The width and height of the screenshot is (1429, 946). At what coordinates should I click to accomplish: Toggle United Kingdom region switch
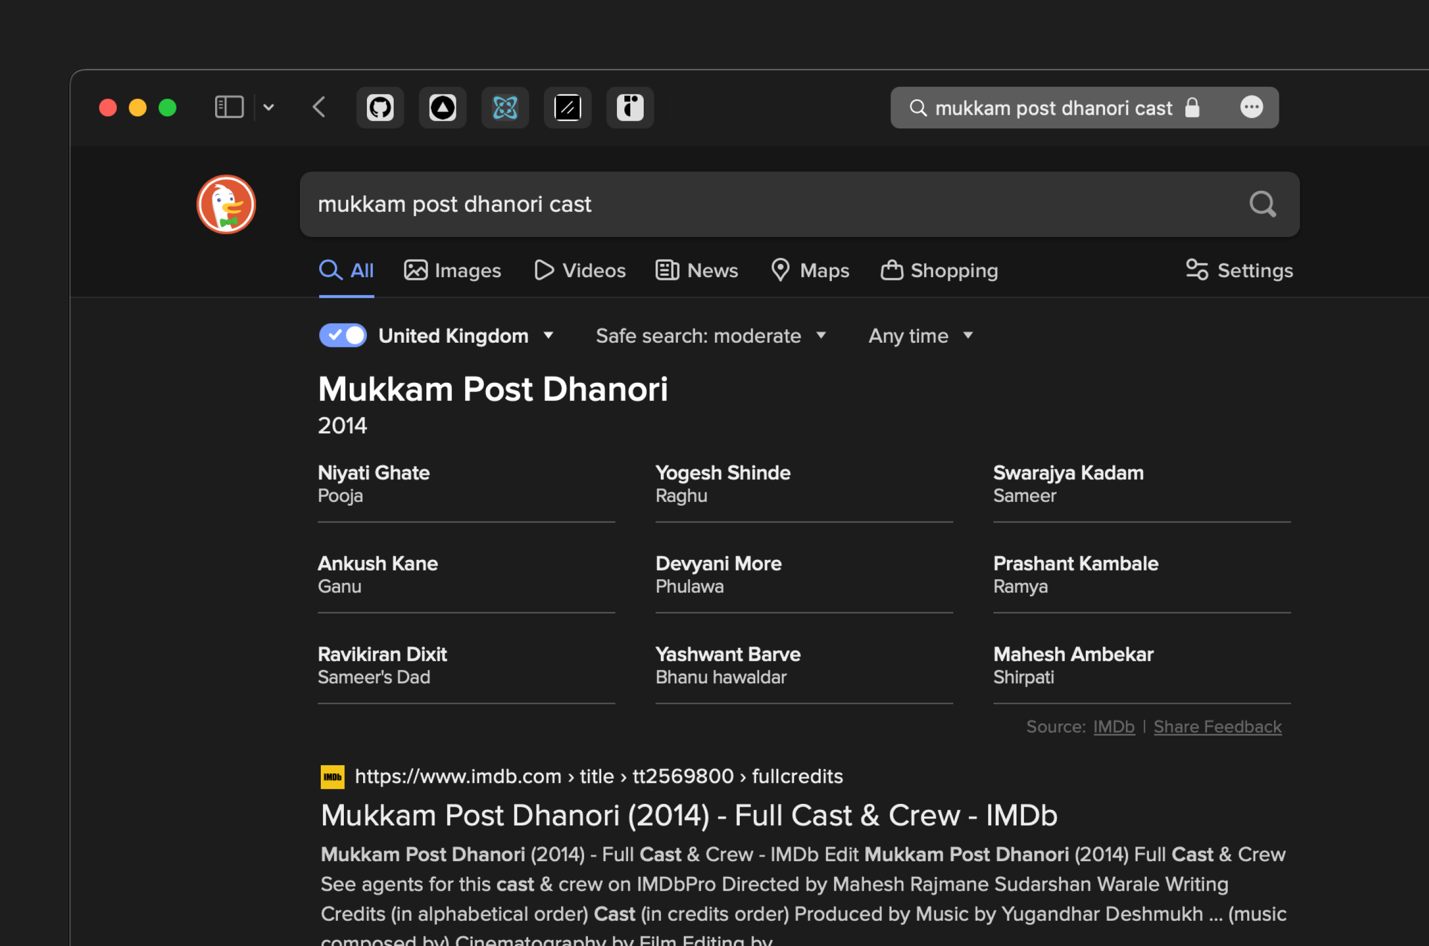pos(343,336)
